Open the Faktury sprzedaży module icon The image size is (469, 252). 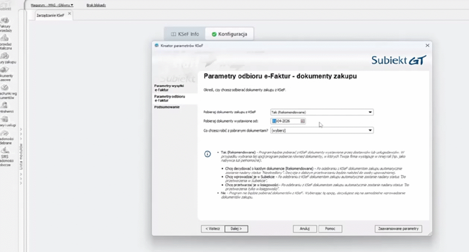[5, 21]
